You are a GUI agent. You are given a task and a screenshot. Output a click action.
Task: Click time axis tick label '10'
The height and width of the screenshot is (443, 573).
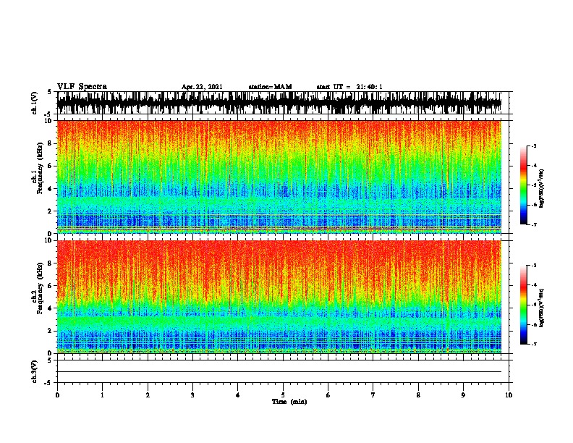point(509,395)
